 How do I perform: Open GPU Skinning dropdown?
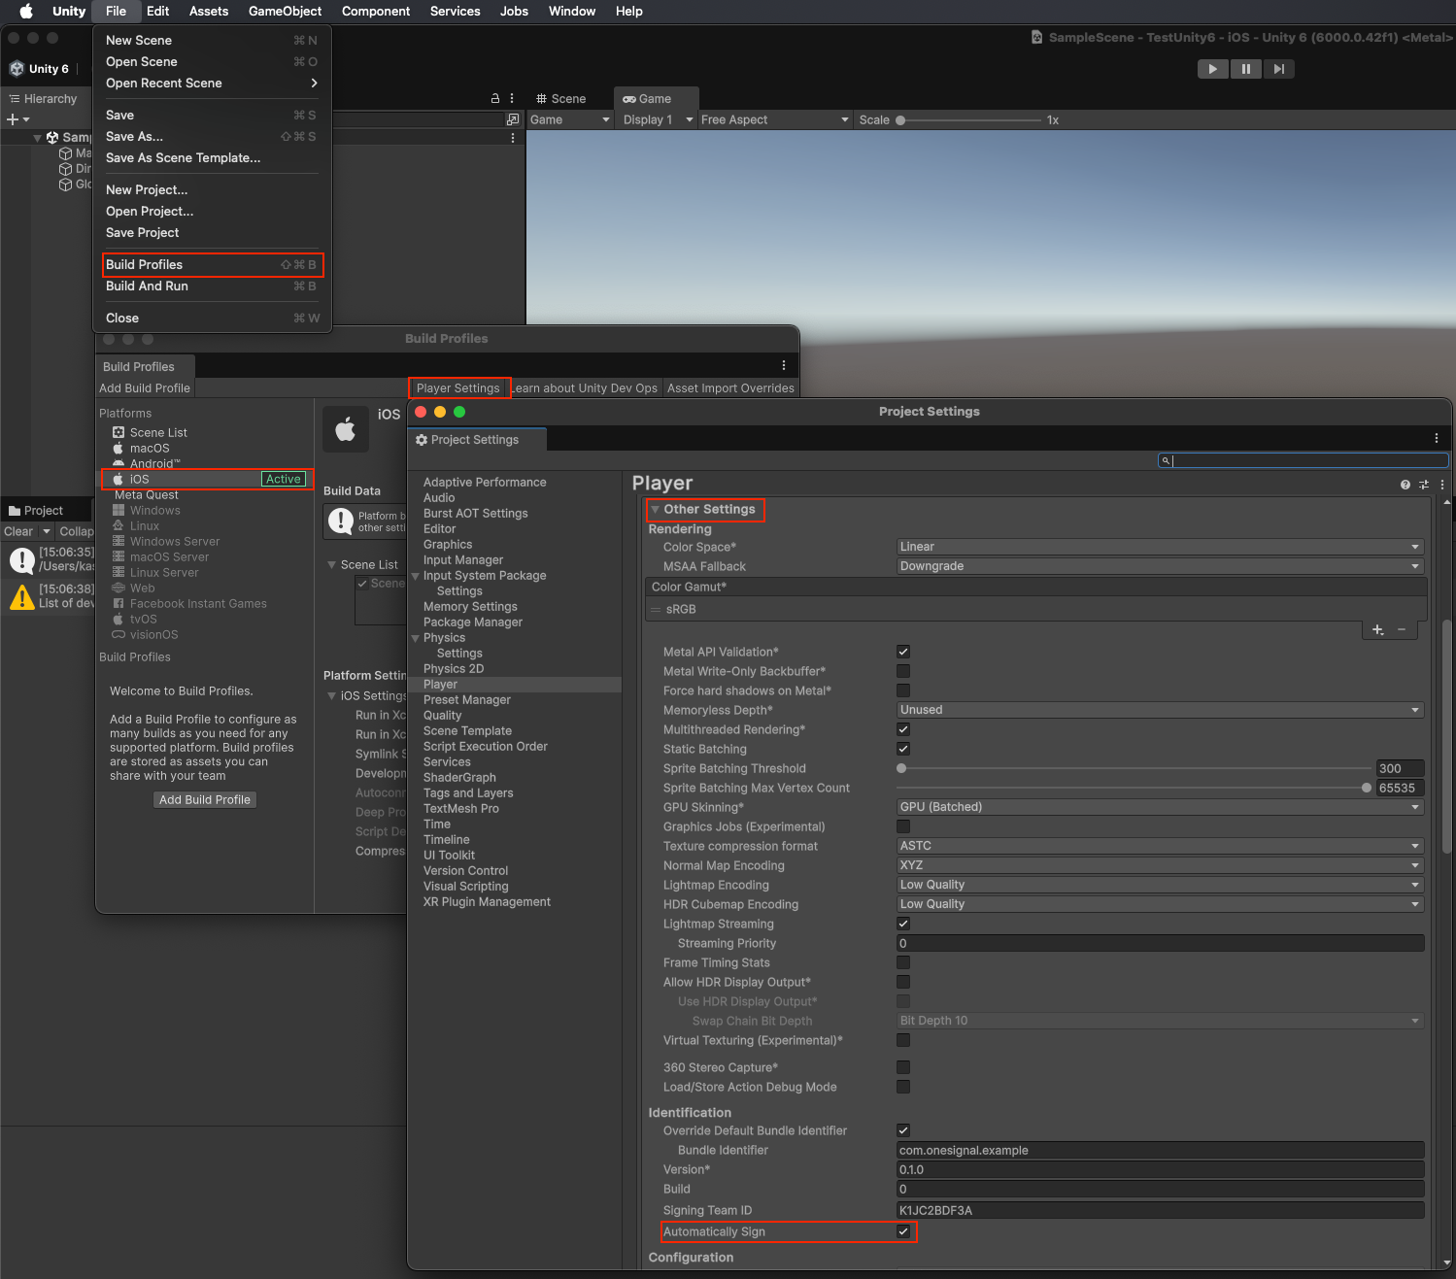1160,807
